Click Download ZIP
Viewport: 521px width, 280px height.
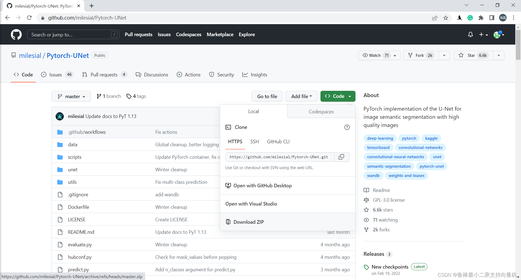pyautogui.click(x=288, y=222)
